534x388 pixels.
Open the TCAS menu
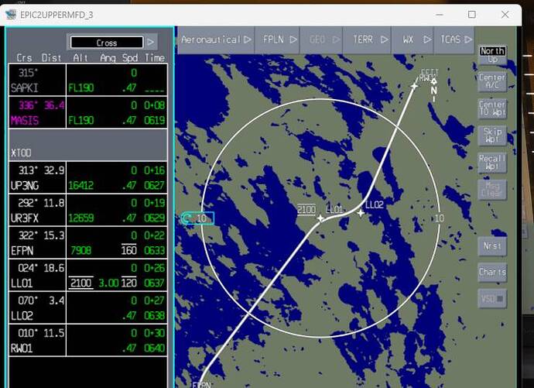click(x=455, y=39)
